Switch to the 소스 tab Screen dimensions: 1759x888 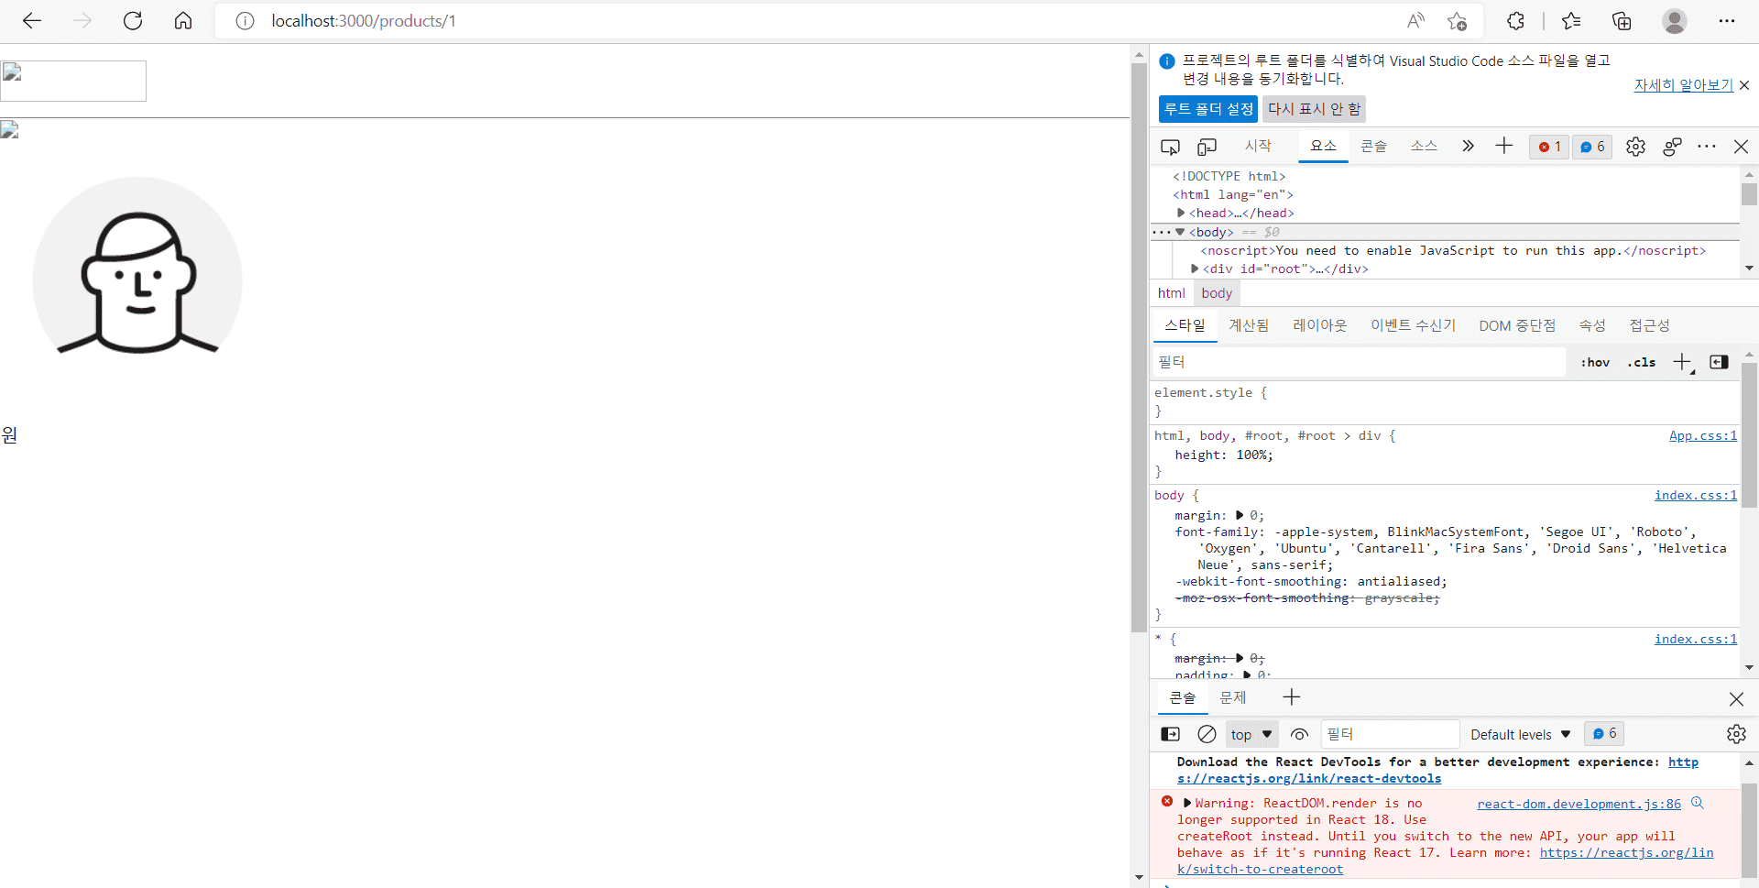1424,146
